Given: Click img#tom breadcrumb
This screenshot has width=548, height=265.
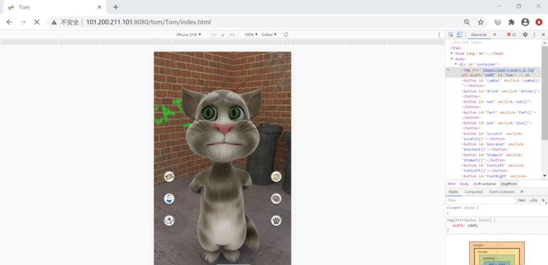Looking at the screenshot, I should [x=508, y=184].
